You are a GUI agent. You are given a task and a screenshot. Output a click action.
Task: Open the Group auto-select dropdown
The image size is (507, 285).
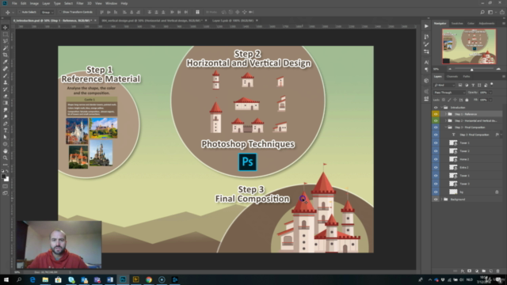[x=48, y=12]
